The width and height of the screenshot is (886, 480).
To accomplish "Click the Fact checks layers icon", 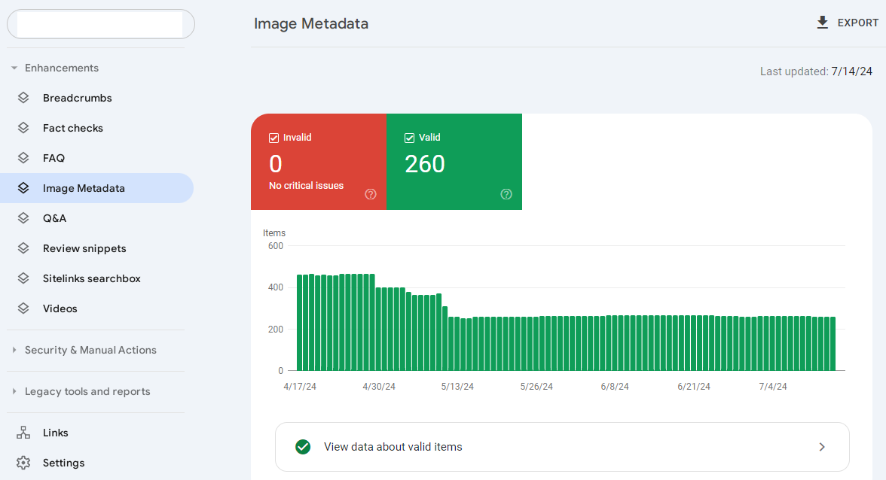I will 23,128.
